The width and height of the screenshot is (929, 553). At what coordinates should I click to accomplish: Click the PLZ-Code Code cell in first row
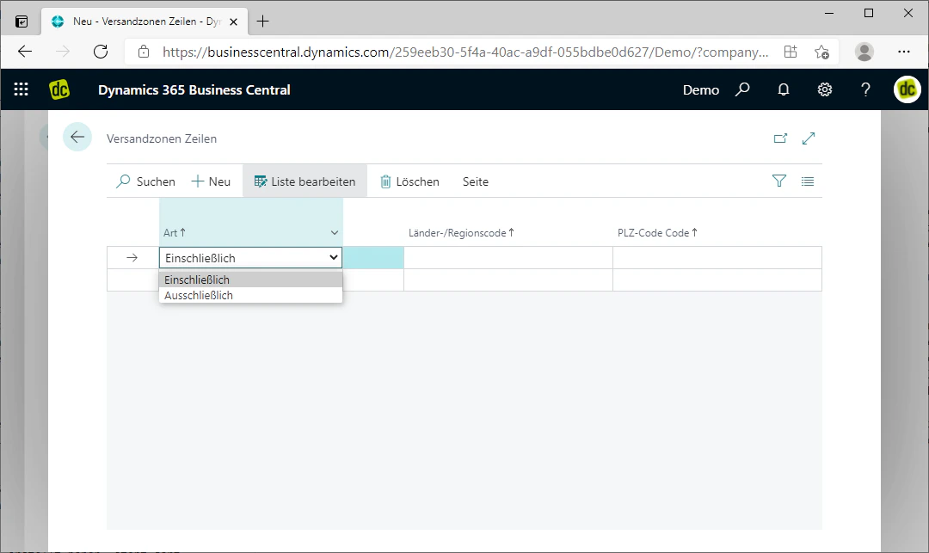click(x=717, y=257)
